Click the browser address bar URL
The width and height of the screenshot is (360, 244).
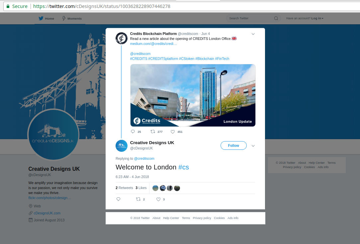102,6
